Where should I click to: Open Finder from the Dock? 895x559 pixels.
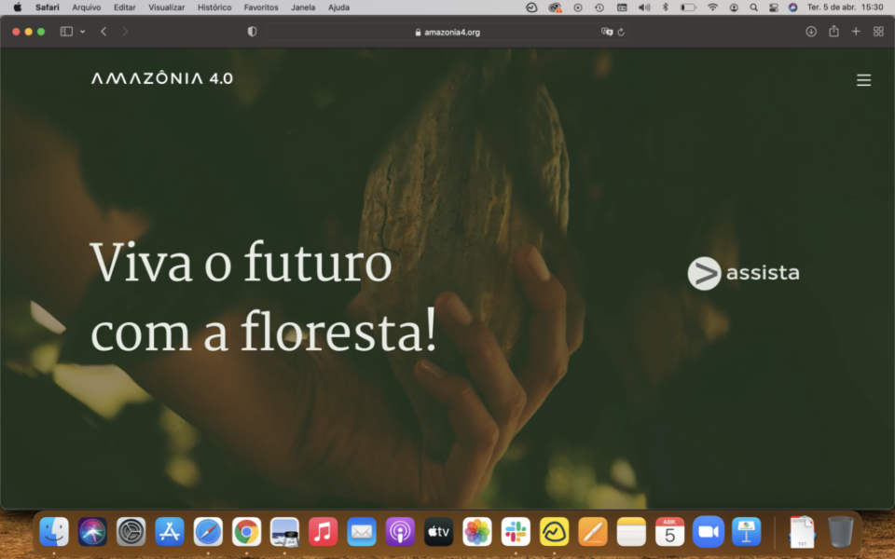(x=54, y=532)
